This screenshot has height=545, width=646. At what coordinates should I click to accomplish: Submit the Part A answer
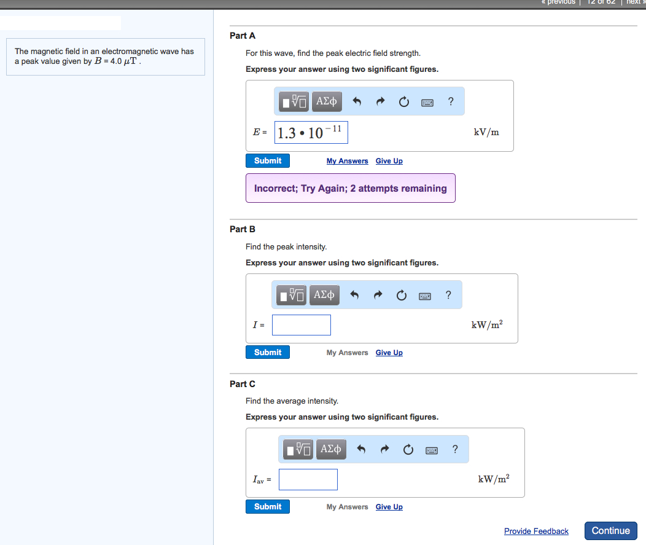(268, 161)
